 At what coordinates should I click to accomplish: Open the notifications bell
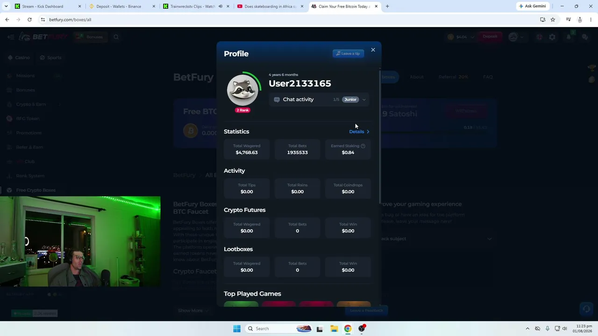(x=570, y=37)
